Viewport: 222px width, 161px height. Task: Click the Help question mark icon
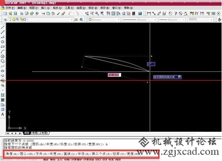click(x=140, y=14)
